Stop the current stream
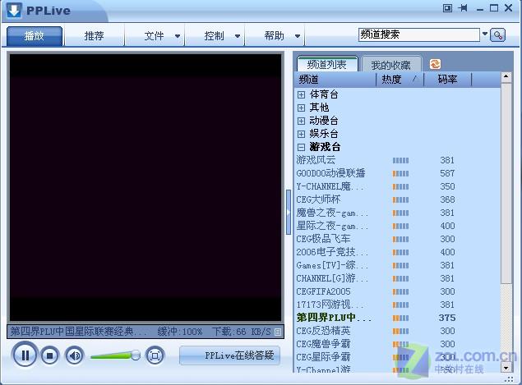Viewport: 522px width, 385px height. 49,356
